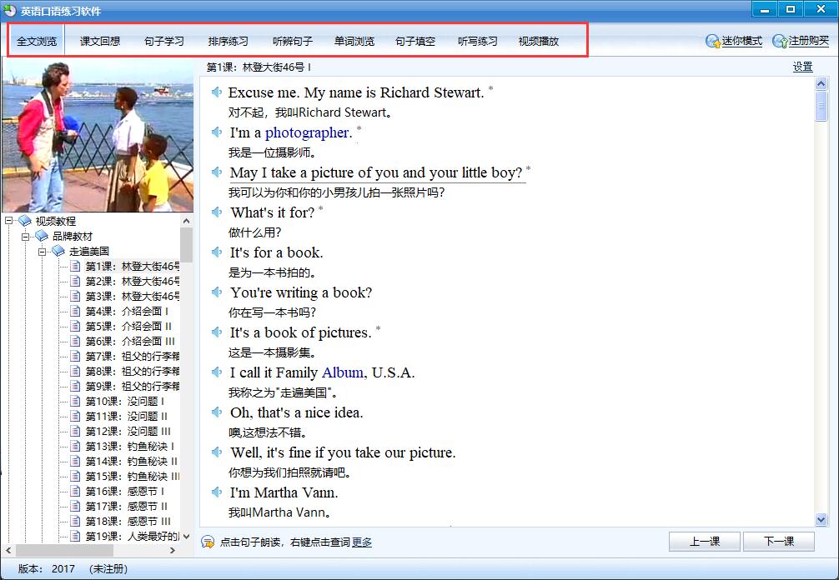Open the 设置 settings link
The height and width of the screenshot is (580, 839).
(x=802, y=67)
